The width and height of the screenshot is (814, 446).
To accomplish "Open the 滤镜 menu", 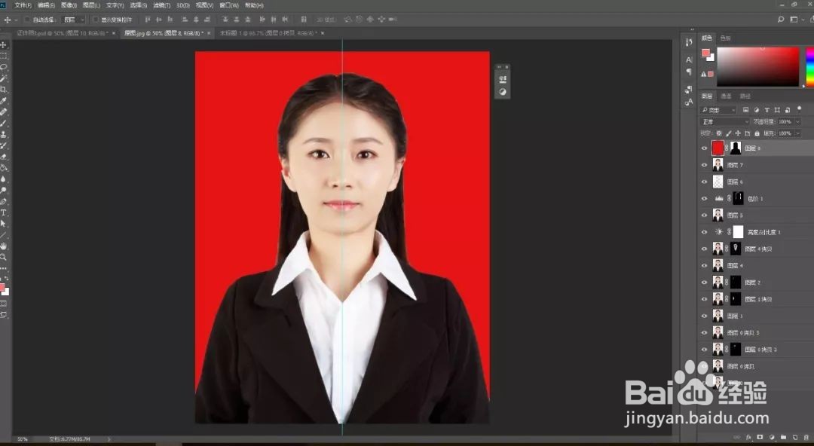I will pos(161,5).
